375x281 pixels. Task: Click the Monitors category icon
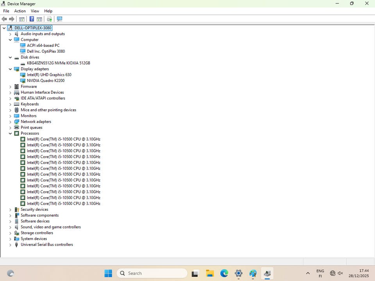pyautogui.click(x=16, y=116)
